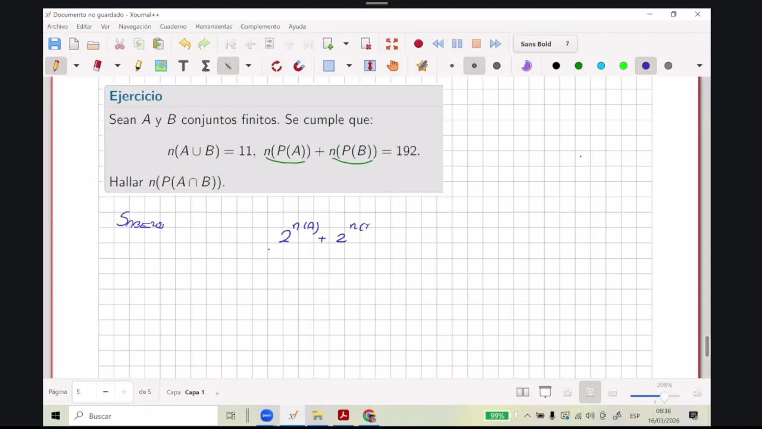This screenshot has width=762, height=429.
Task: Open the Editar menu
Action: (x=84, y=26)
